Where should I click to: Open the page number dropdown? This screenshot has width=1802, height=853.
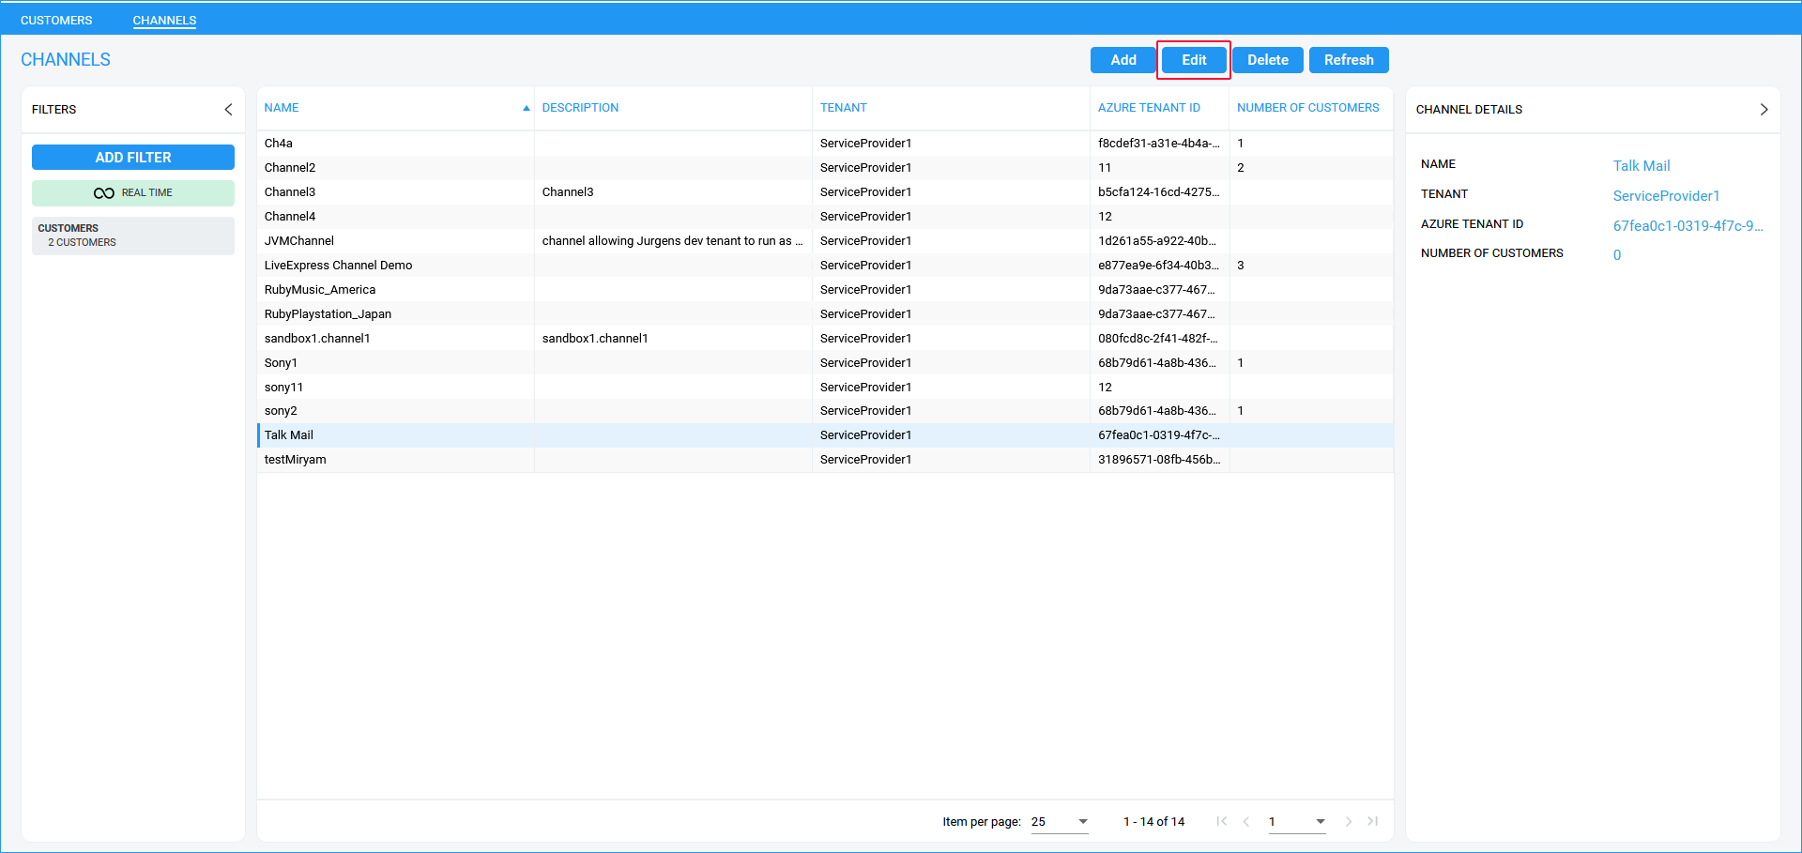1297,822
